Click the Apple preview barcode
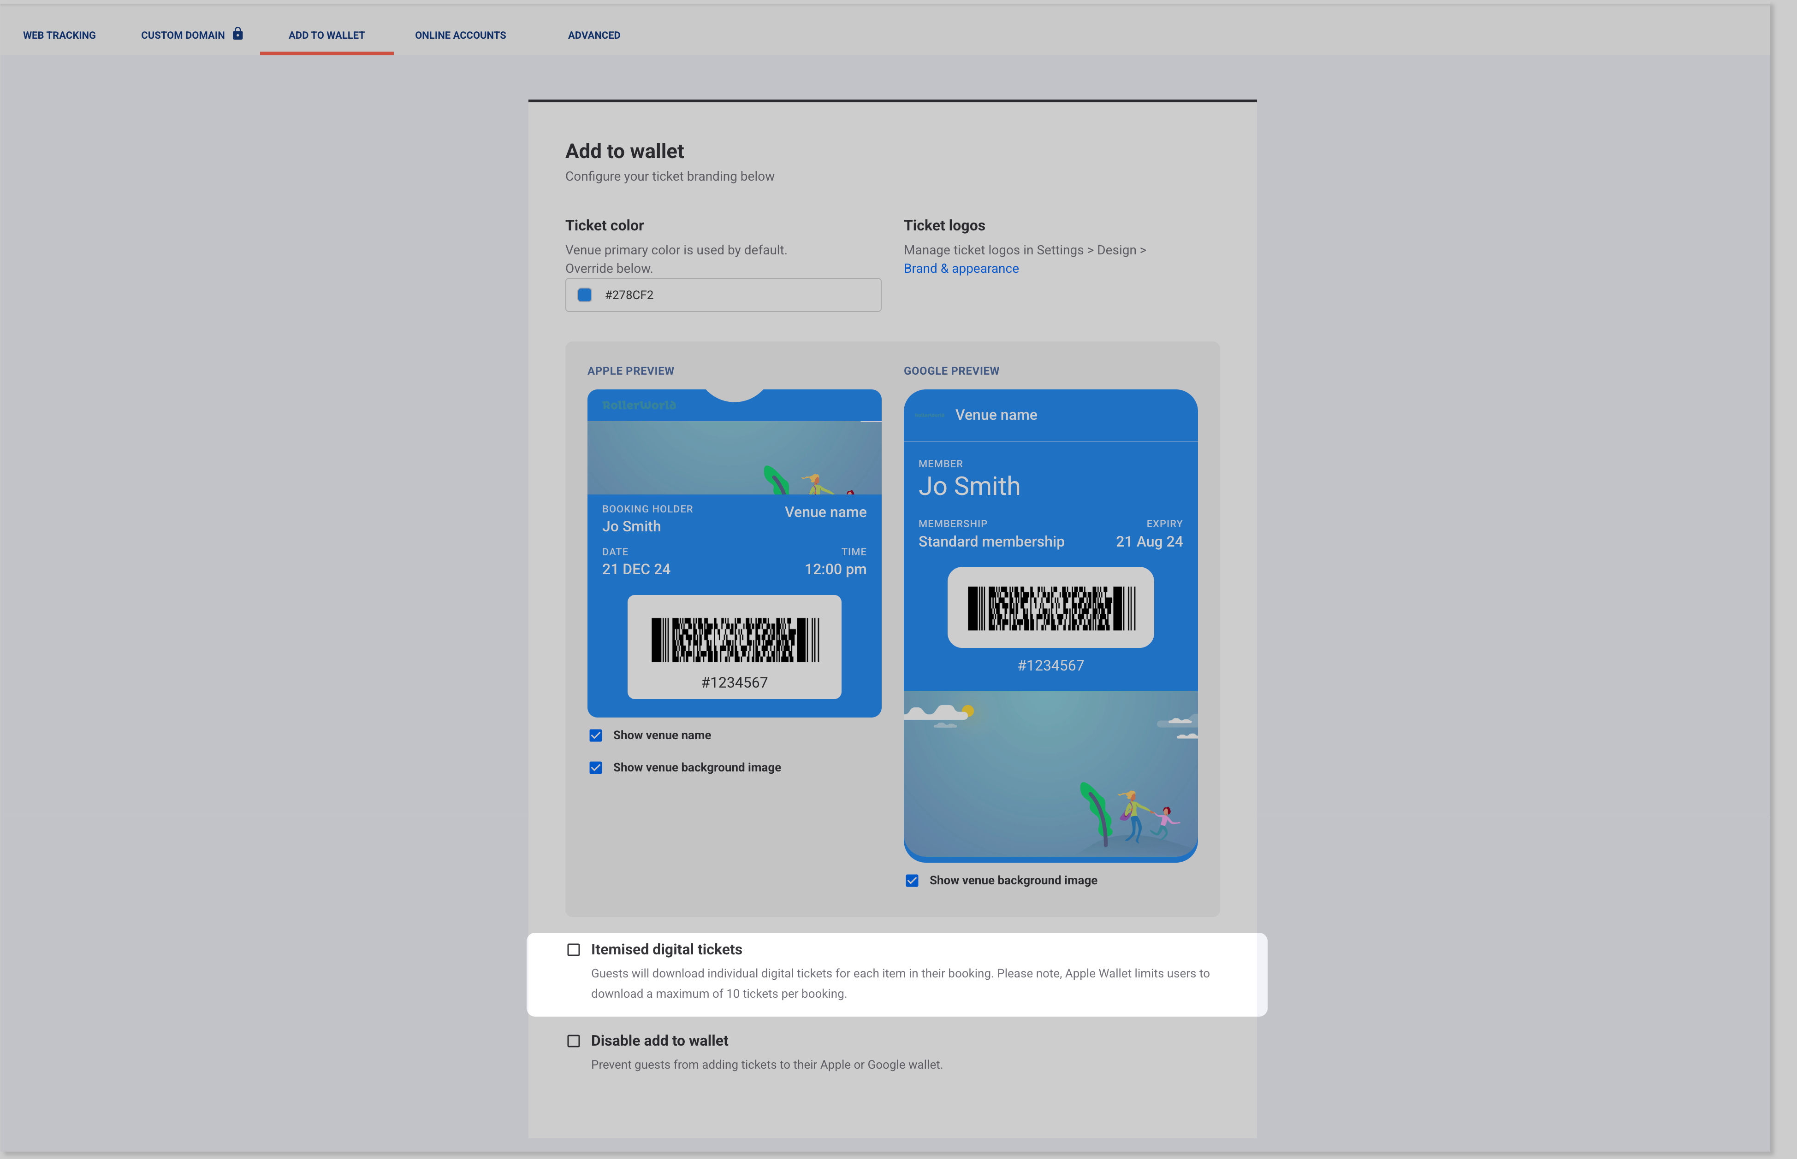 coord(735,641)
